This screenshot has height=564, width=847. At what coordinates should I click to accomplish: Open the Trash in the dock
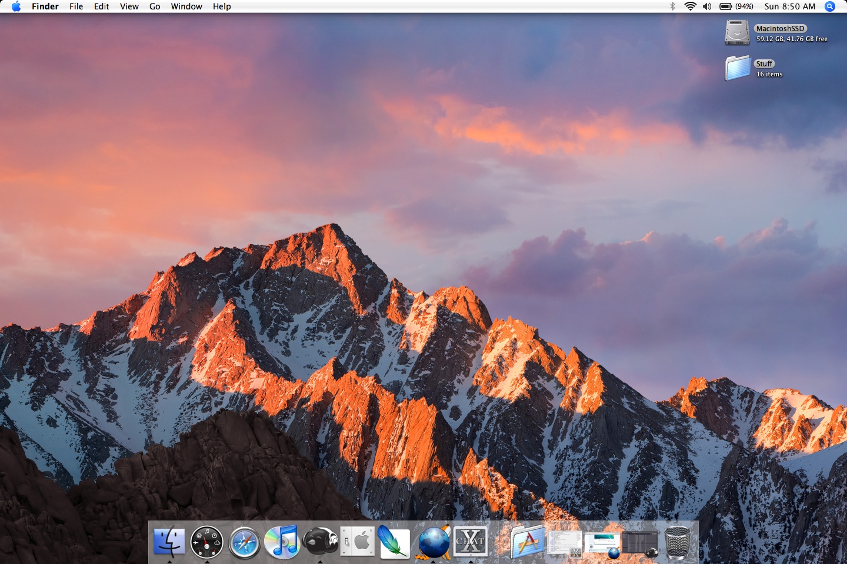pyautogui.click(x=678, y=542)
